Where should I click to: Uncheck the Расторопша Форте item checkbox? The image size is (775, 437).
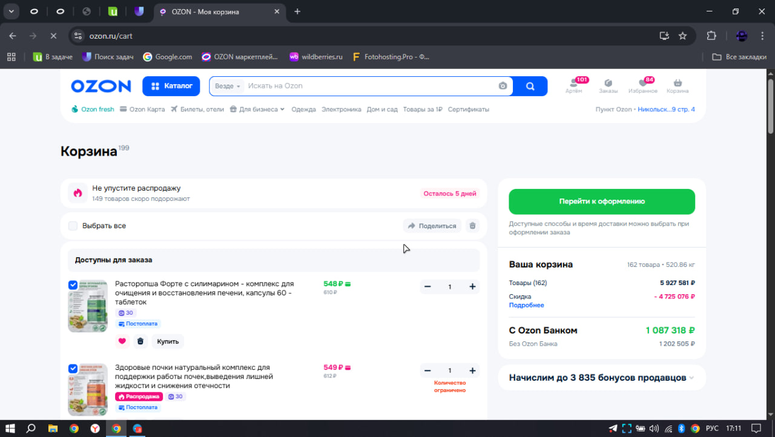pyautogui.click(x=73, y=284)
